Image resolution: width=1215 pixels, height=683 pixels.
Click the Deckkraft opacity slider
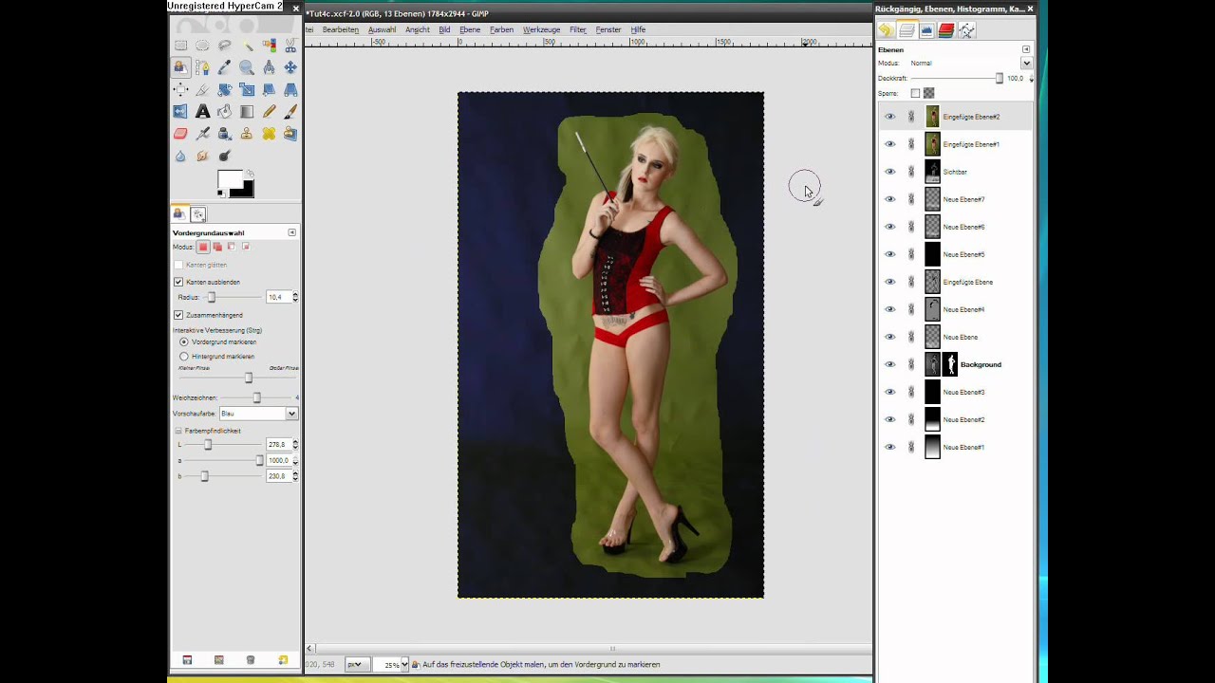coord(956,78)
